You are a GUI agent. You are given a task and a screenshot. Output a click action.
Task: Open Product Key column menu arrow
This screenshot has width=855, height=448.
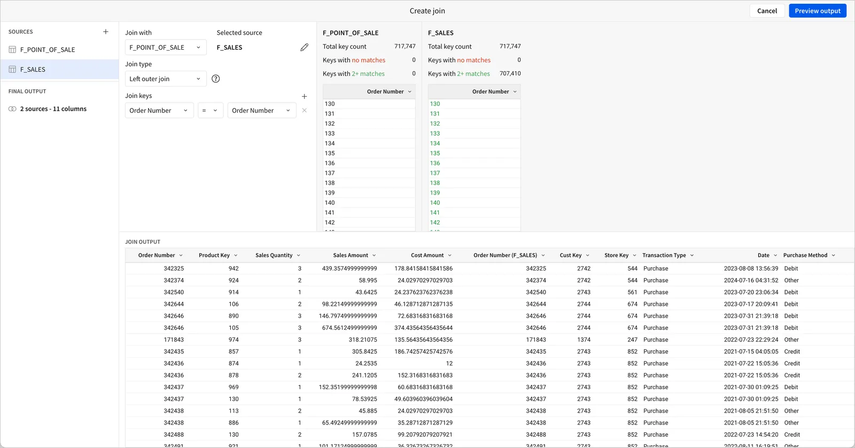(236, 256)
